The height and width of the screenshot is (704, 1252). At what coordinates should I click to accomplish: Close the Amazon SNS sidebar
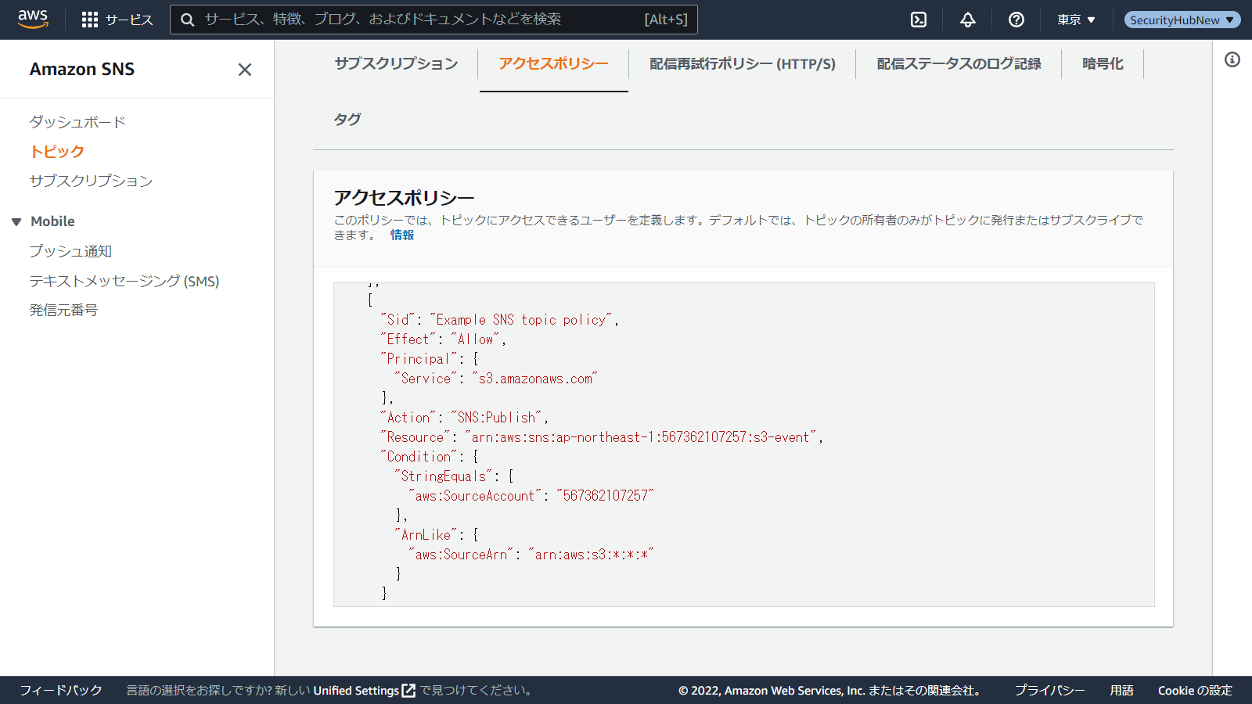[x=245, y=70]
